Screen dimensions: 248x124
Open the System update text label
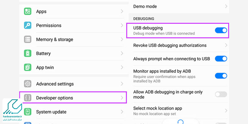(51, 112)
